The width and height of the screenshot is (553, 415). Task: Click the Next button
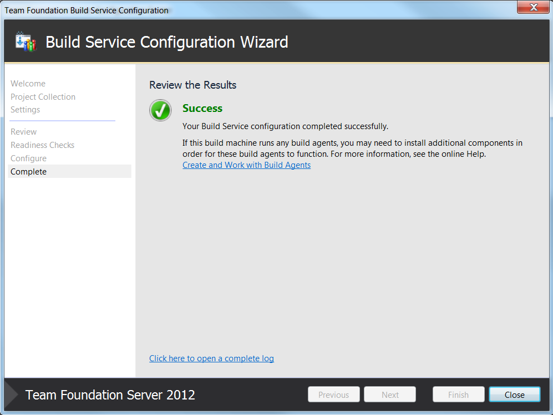pyautogui.click(x=390, y=394)
